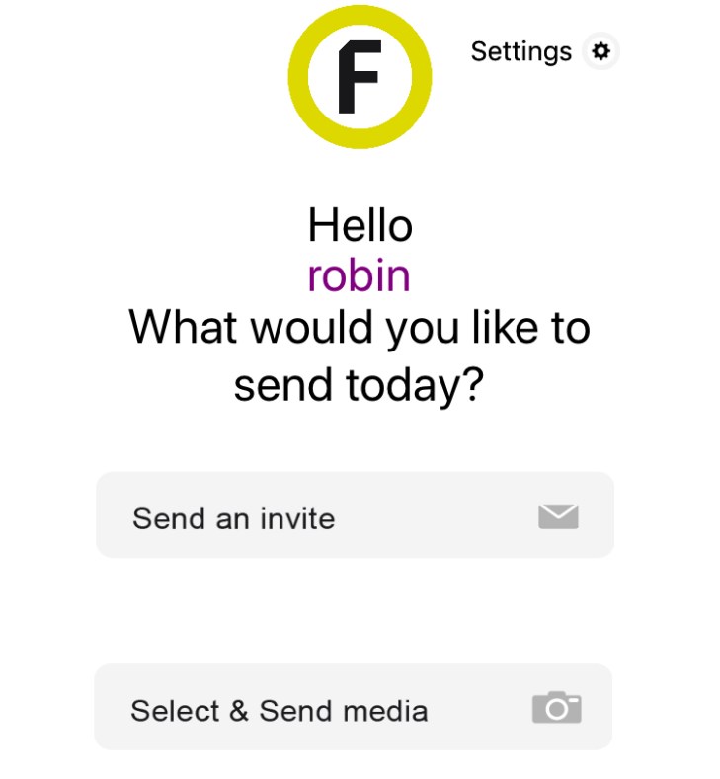Hit the small cog next to Settings
Viewport: 720px width, 779px height.
pyautogui.click(x=600, y=51)
